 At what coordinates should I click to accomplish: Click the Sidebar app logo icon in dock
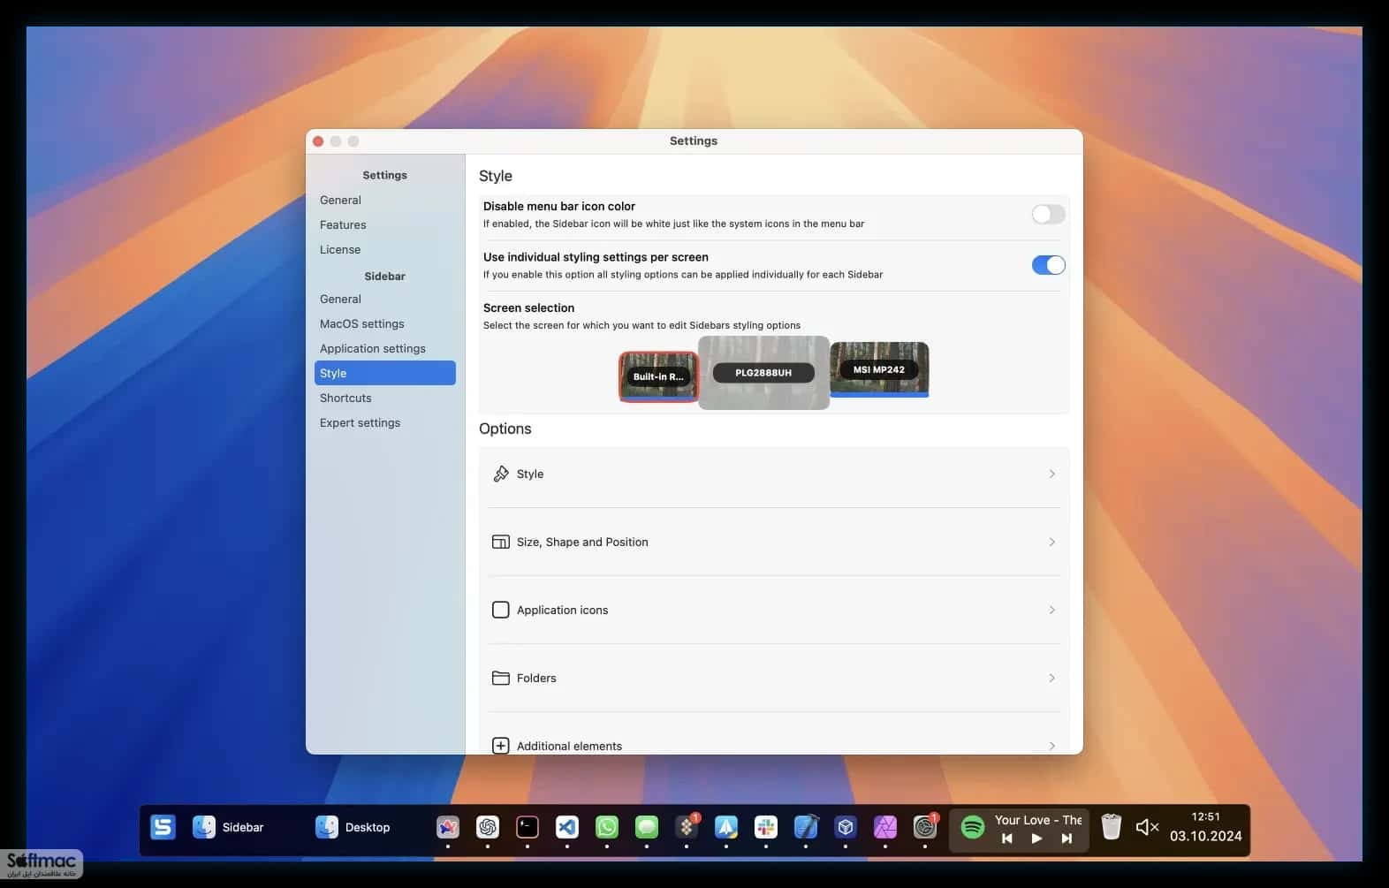pos(163,827)
